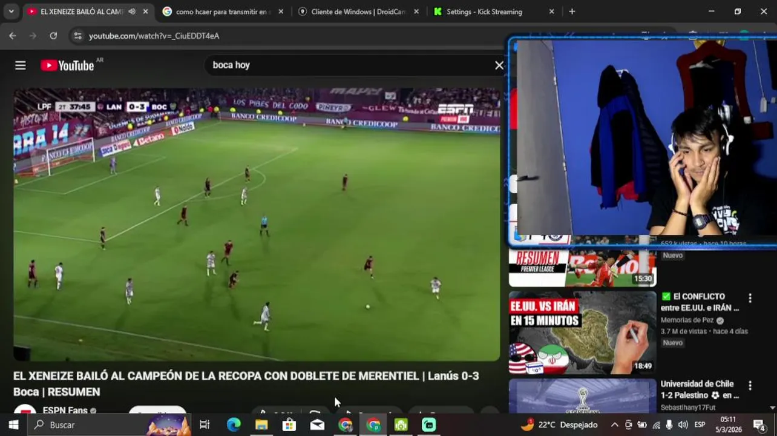Click the youtube.com address bar URL
Screen dimensions: 777x436
(x=154, y=36)
